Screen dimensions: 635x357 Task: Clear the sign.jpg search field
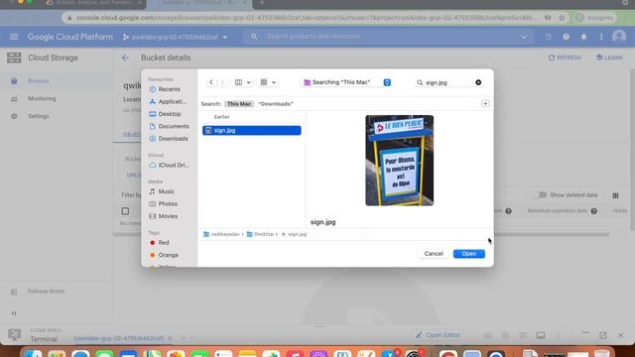point(478,82)
